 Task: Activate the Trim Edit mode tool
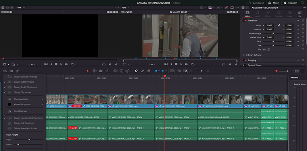point(94,71)
